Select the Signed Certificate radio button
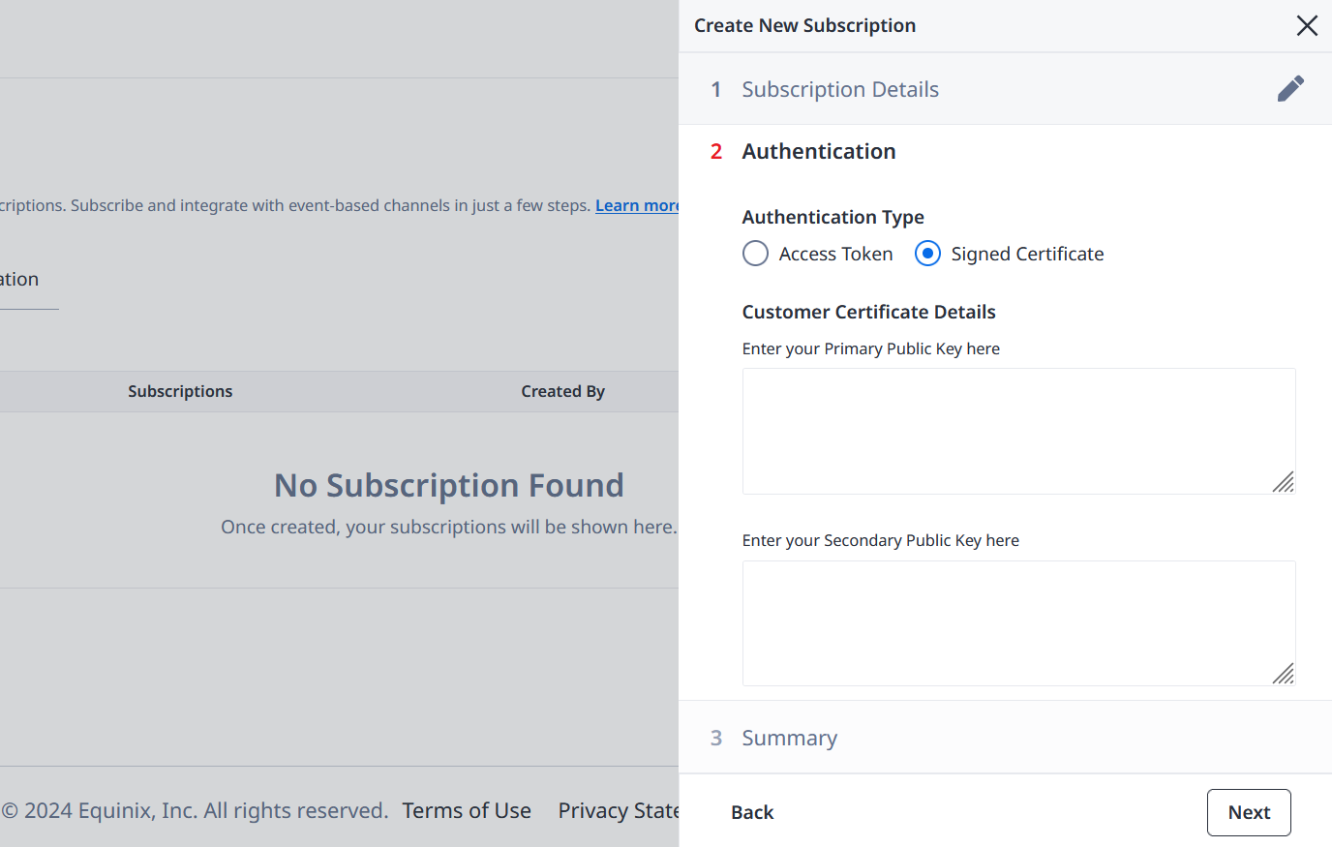The image size is (1332, 847). click(x=927, y=254)
